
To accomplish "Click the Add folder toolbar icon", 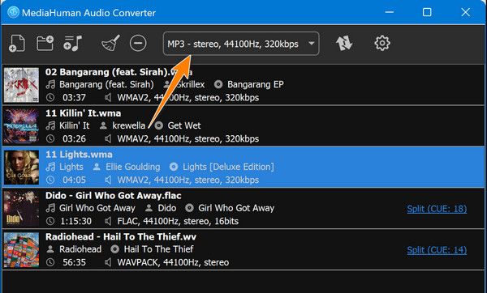I will (45, 43).
